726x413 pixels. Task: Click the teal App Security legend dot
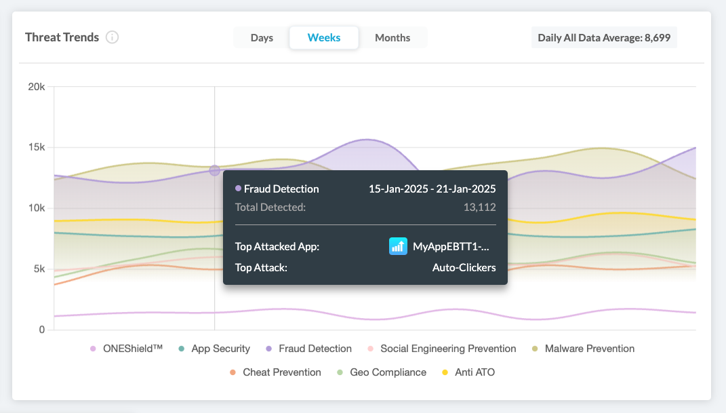[x=182, y=349]
